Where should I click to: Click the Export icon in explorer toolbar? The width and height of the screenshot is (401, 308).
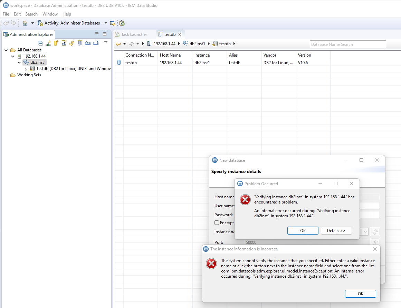pyautogui.click(x=96, y=43)
